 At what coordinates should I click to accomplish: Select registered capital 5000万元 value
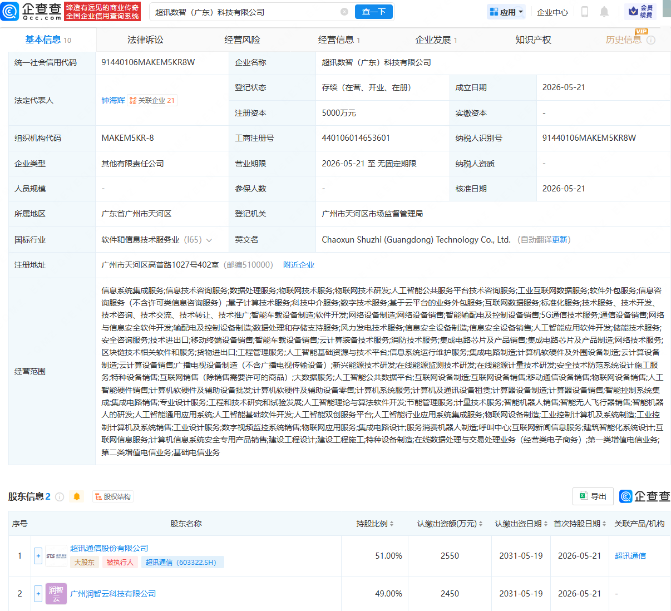[x=339, y=113]
